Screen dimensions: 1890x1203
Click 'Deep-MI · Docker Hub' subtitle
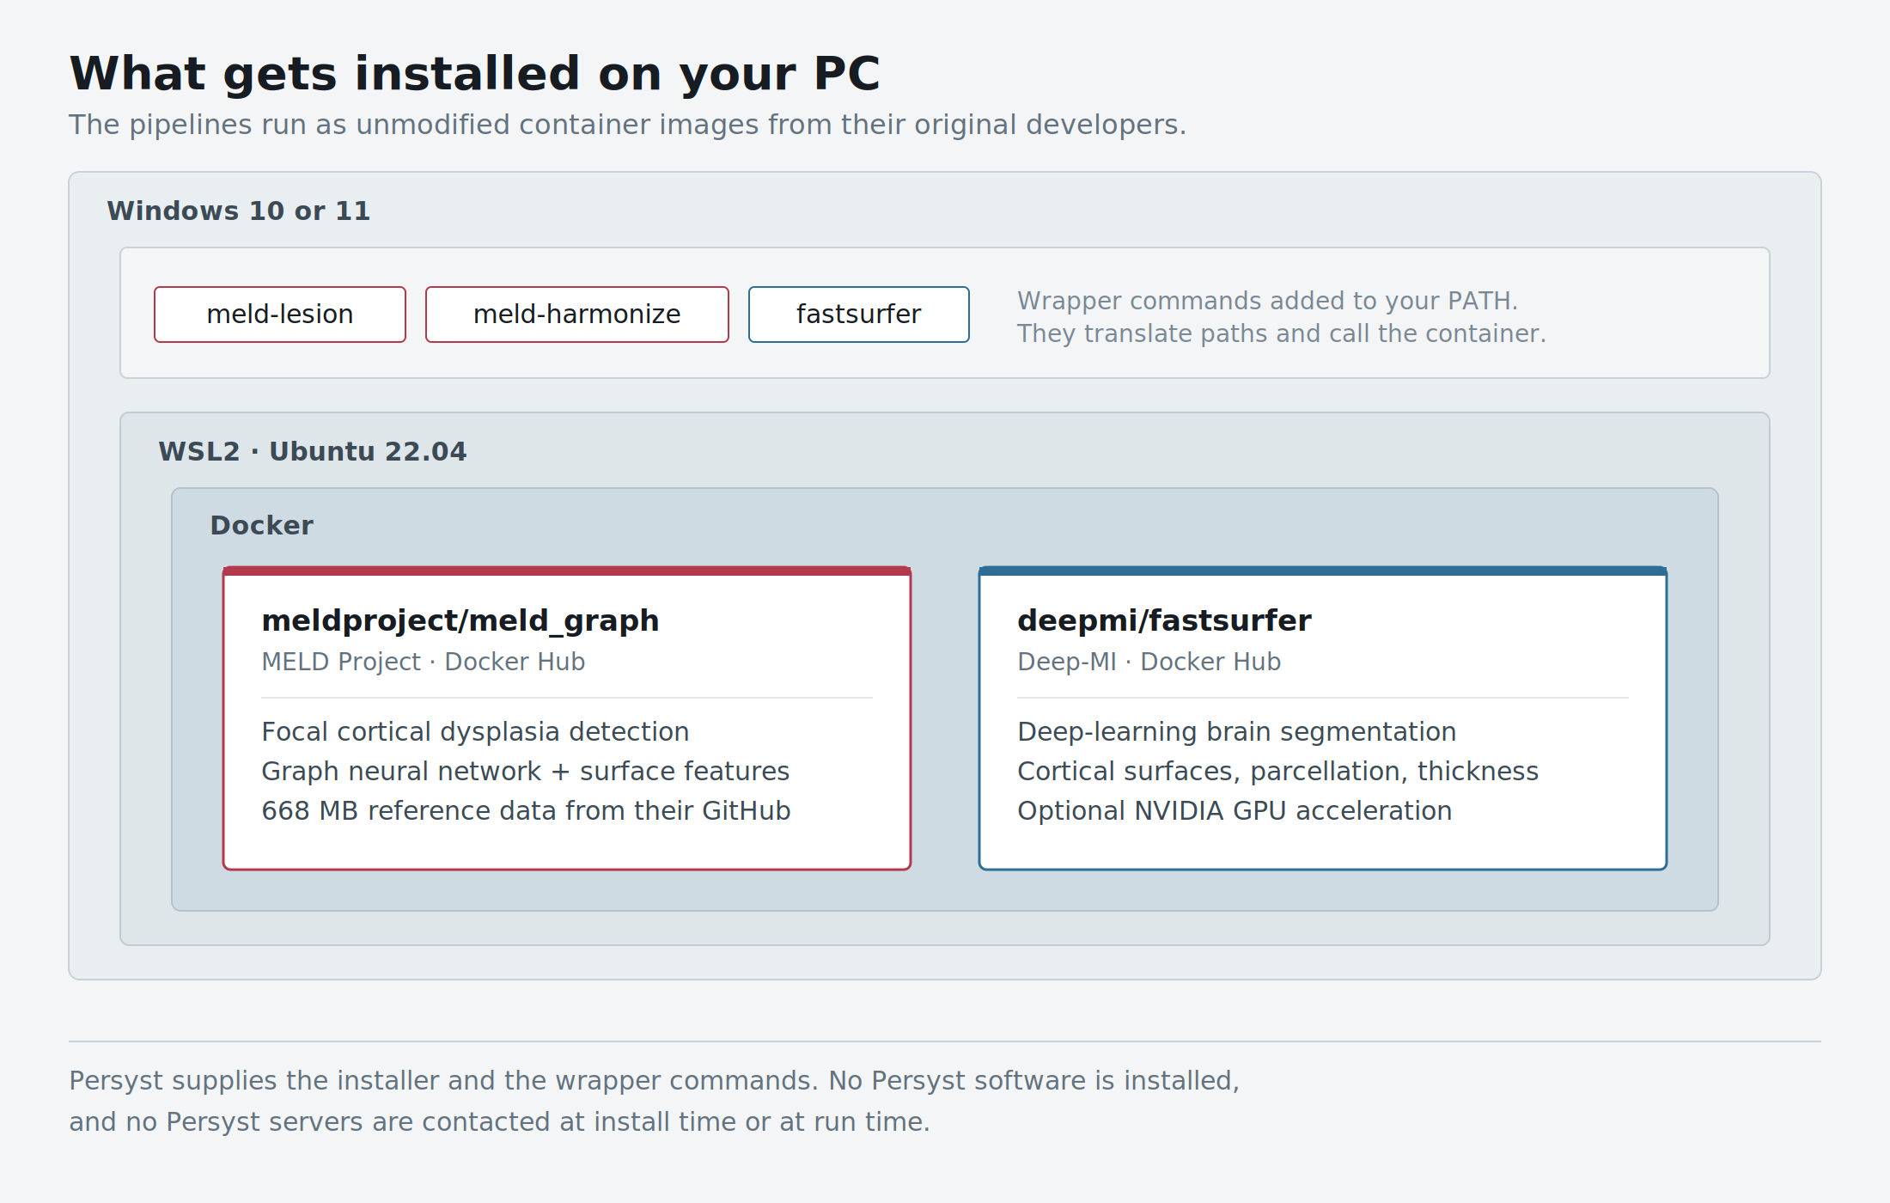(x=1149, y=662)
